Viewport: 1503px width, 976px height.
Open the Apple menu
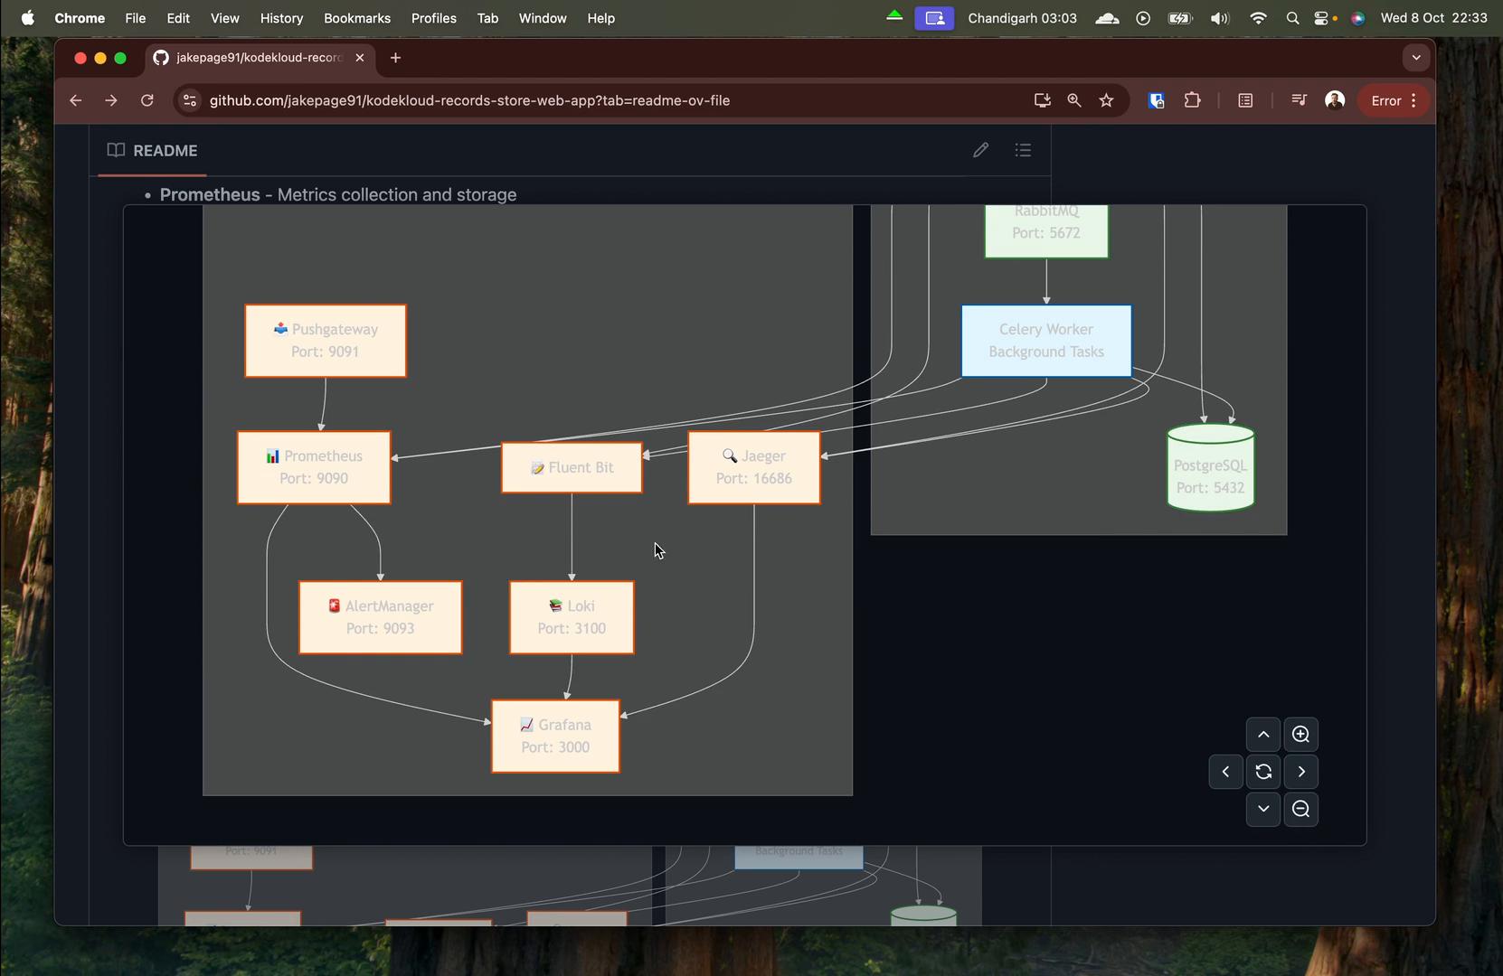(28, 18)
